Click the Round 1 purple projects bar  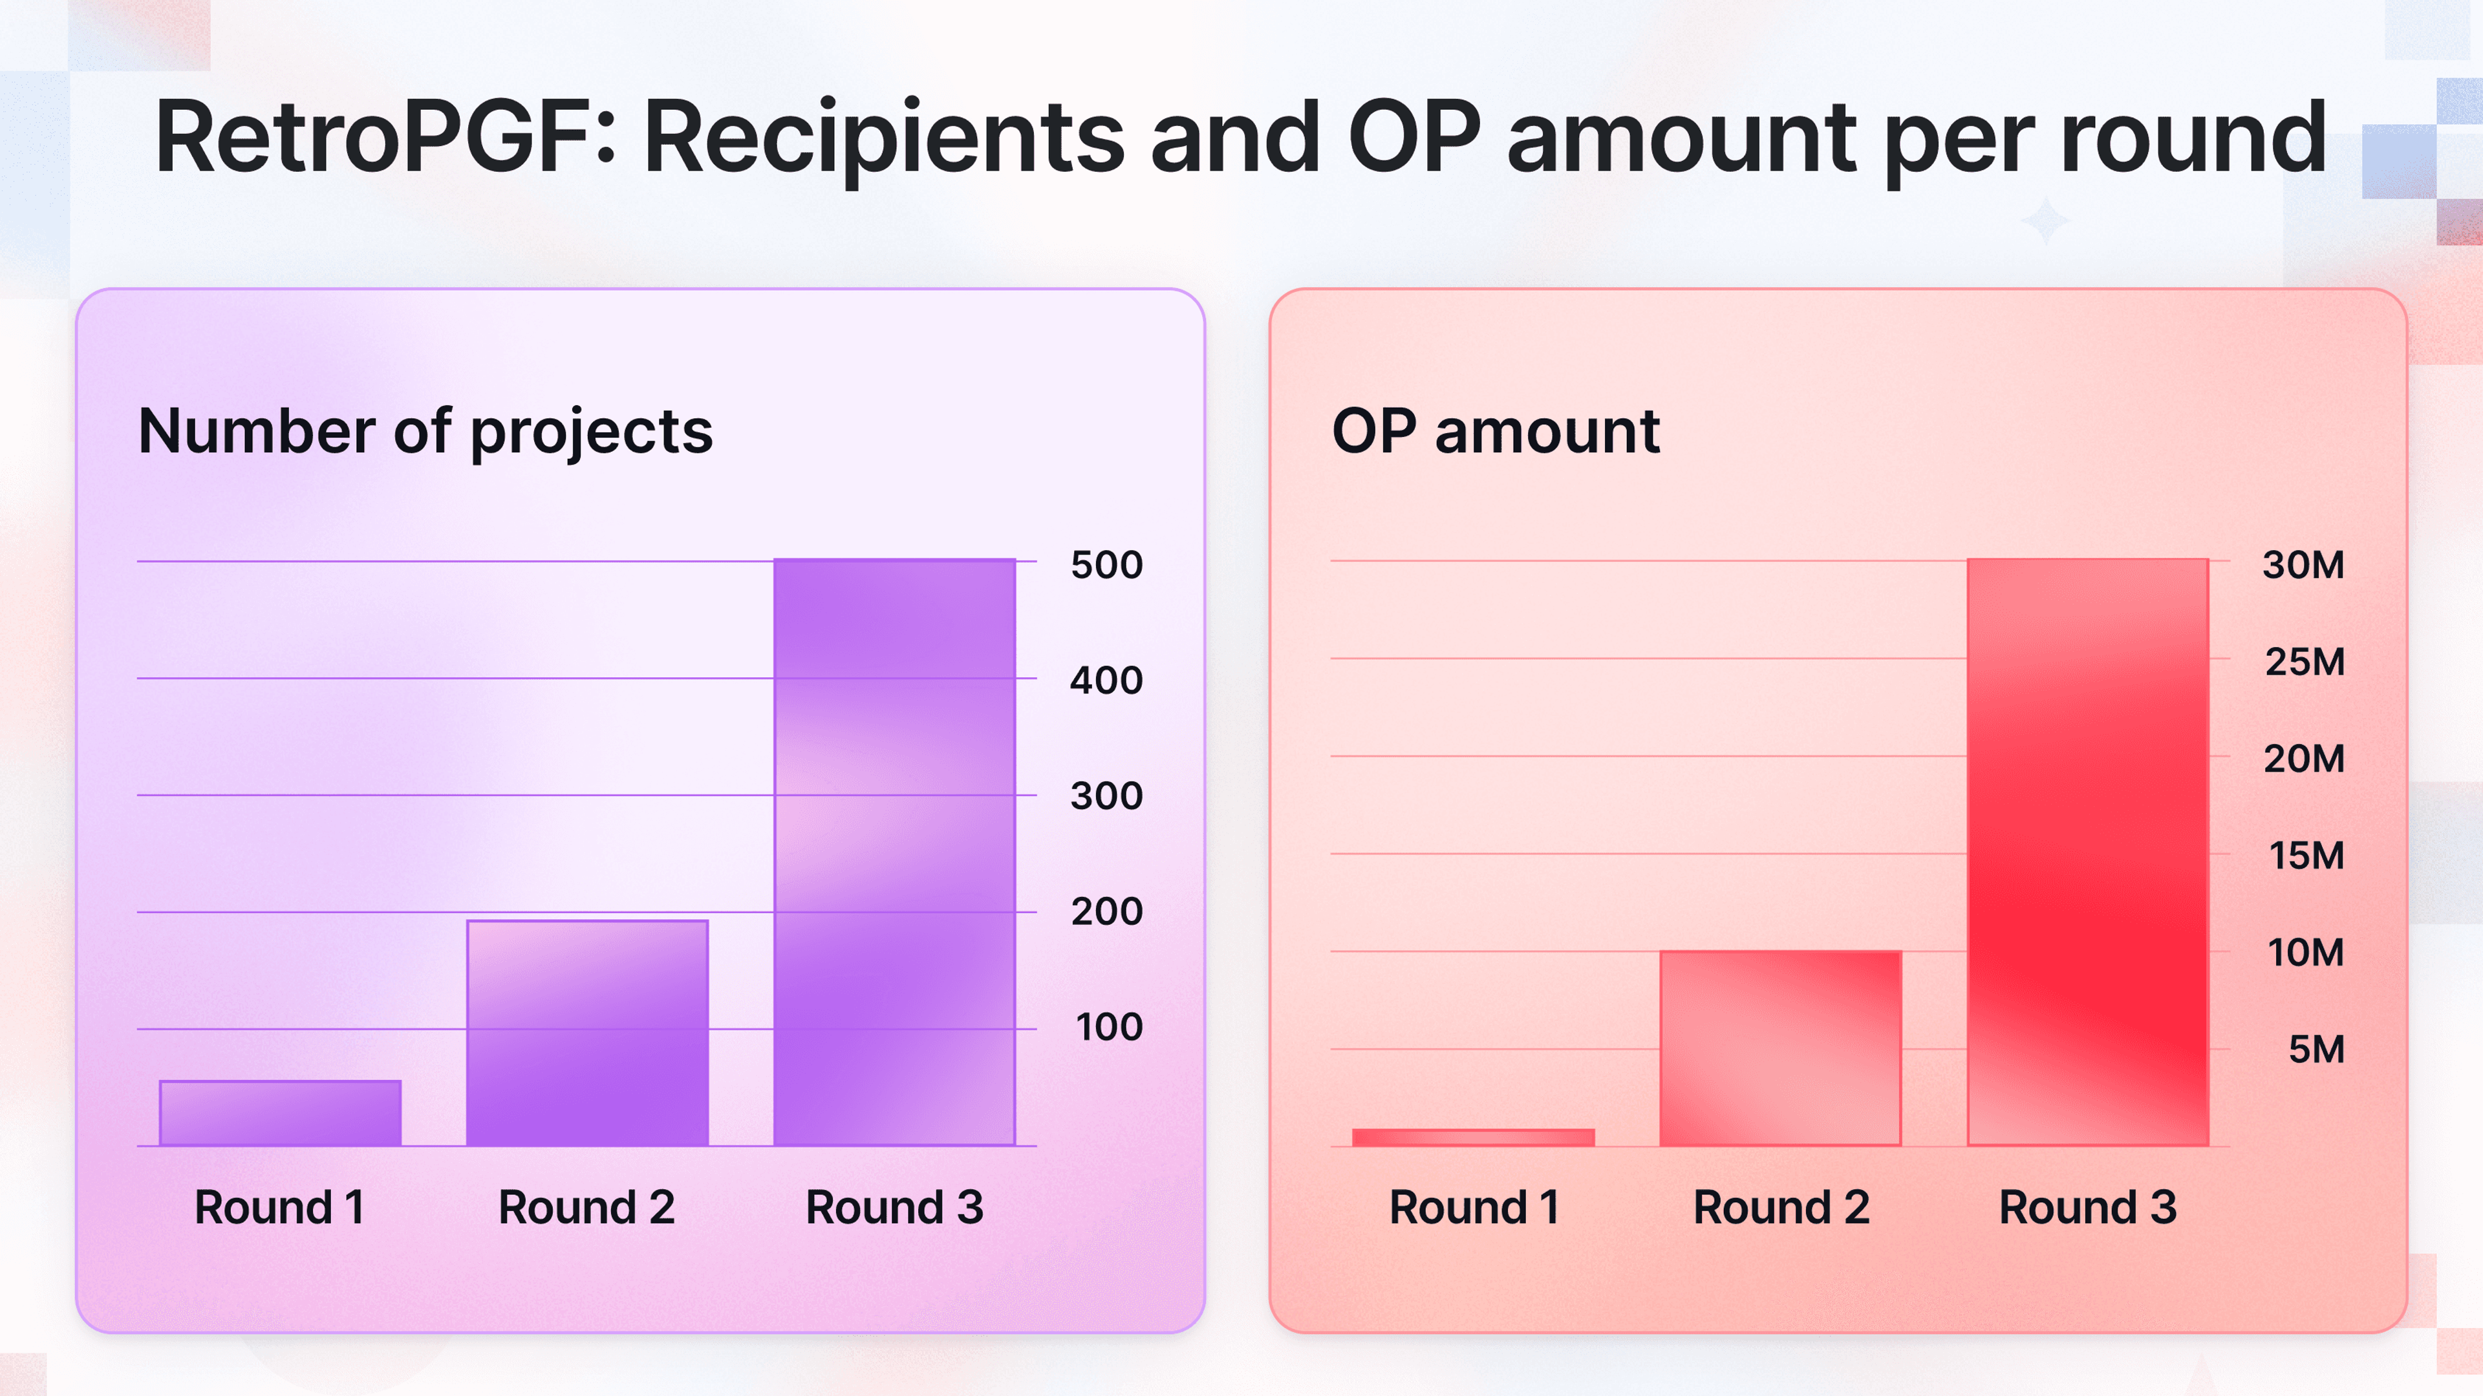coord(281,1113)
